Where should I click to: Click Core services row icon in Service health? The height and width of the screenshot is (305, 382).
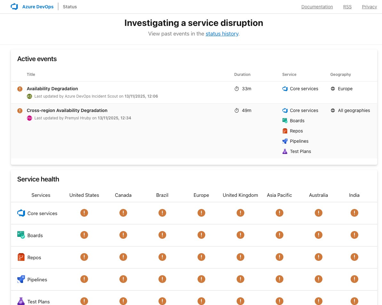tap(21, 213)
